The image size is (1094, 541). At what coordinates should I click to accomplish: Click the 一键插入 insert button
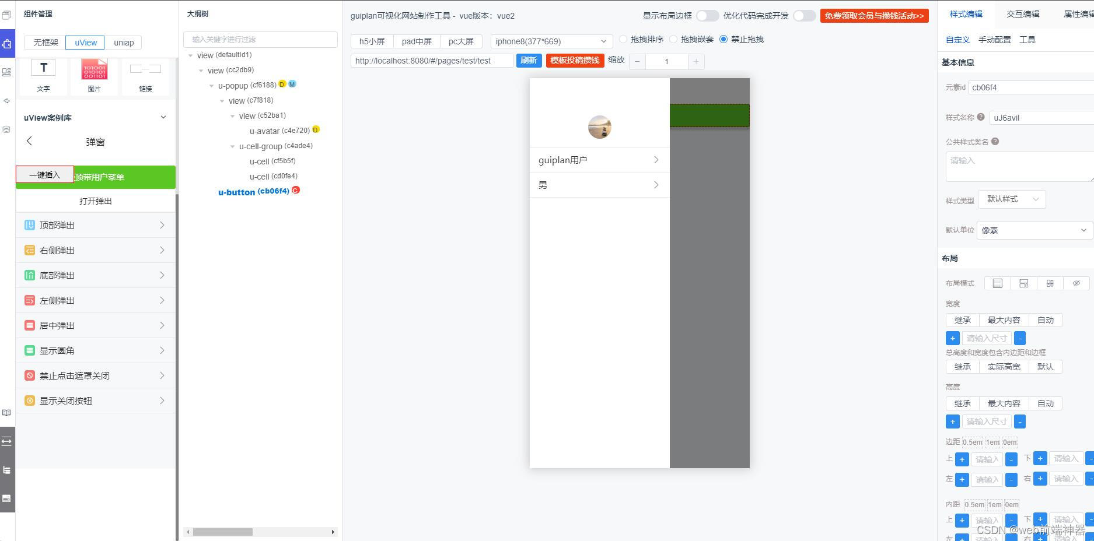point(44,174)
